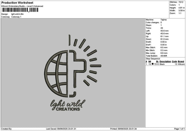This screenshot has height=131, width=186.
Task: Select the horizontal light ray beside the cross
Action: (95, 66)
